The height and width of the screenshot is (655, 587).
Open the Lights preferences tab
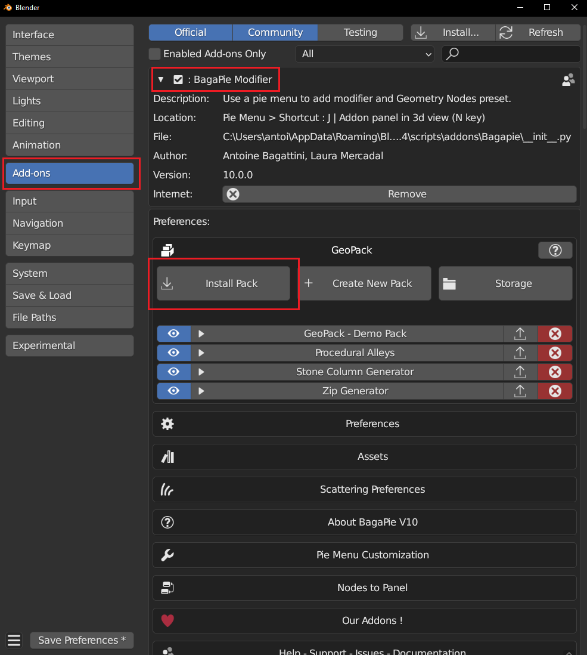click(70, 101)
